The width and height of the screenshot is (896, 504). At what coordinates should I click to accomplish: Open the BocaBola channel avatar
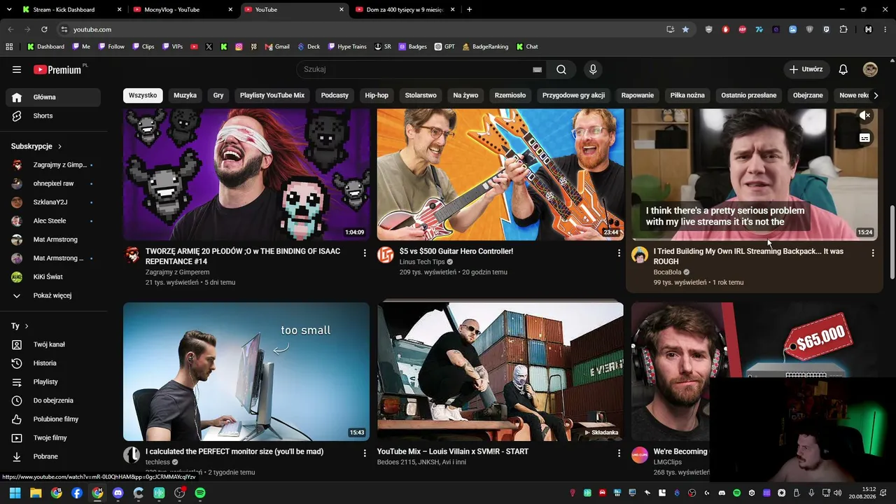pos(640,255)
